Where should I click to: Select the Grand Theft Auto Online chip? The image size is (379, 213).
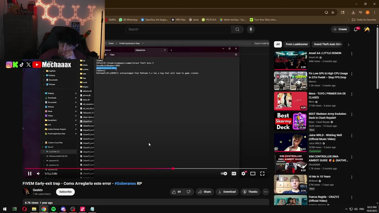(x=328, y=44)
